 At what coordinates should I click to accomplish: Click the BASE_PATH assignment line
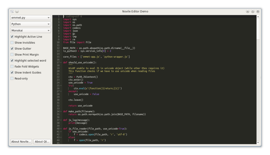coord(99,48)
